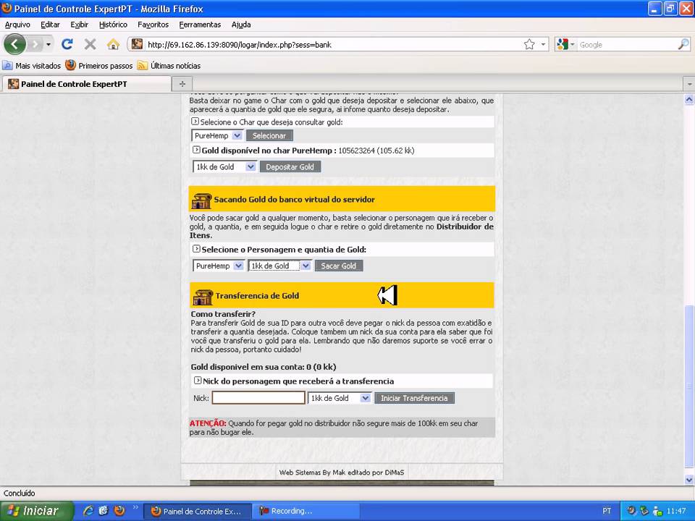Click the site favicon in address bar
Screen dimensions: 695x521
tap(137, 44)
